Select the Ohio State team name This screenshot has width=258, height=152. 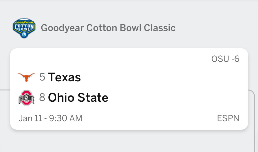pyautogui.click(x=78, y=98)
